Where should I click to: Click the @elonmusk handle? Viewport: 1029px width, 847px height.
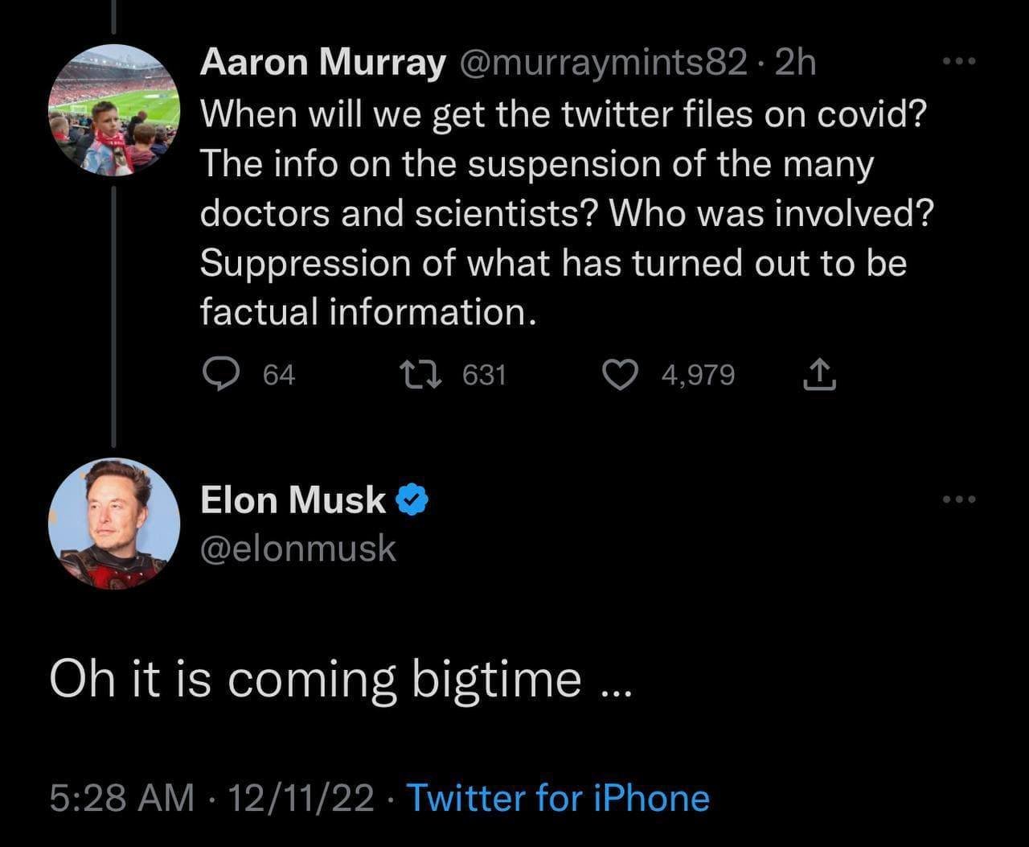click(298, 549)
